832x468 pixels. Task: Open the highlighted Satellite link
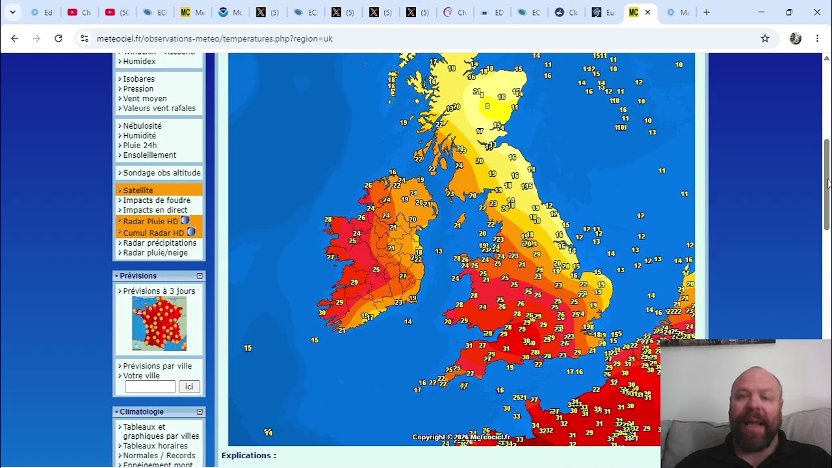pyautogui.click(x=138, y=190)
